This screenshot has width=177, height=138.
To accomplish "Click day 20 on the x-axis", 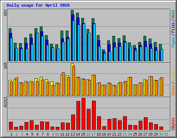I will [x=109, y=134].
